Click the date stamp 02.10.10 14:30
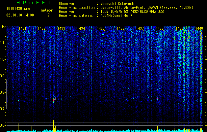207x132 pixels. (x=20, y=15)
